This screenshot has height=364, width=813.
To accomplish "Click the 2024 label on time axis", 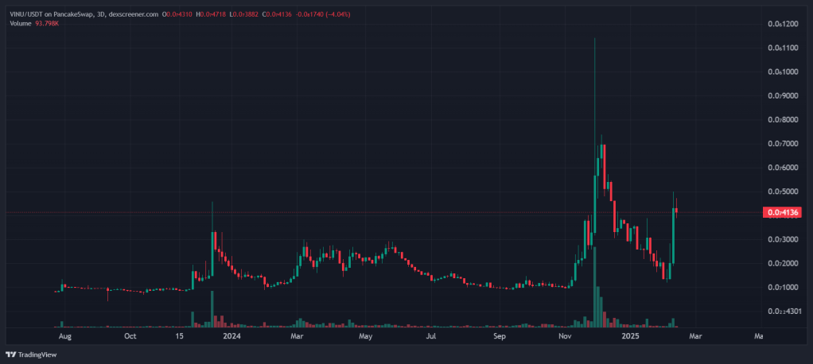I will pyautogui.click(x=231, y=337).
